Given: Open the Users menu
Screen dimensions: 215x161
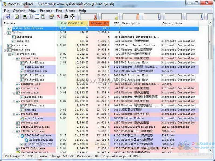Looking at the screenshot, I should tap(70, 11).
